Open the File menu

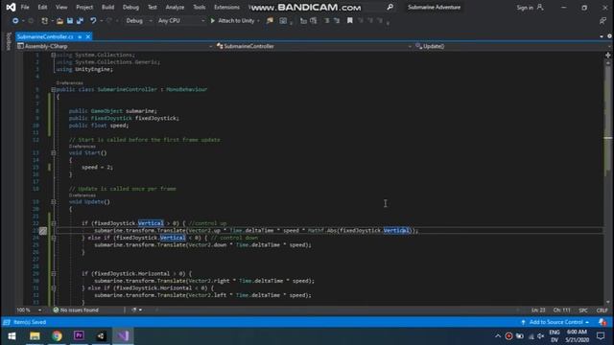pos(25,7)
